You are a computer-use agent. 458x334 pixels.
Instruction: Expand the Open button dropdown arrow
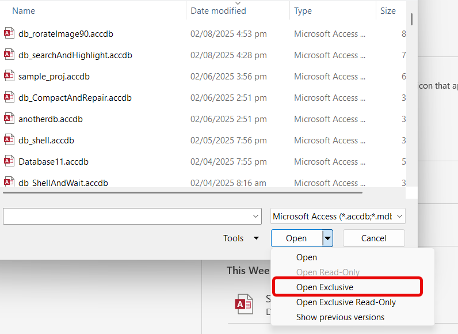(327, 238)
